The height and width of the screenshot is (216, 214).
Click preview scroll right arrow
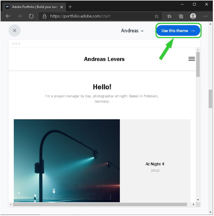(193, 204)
